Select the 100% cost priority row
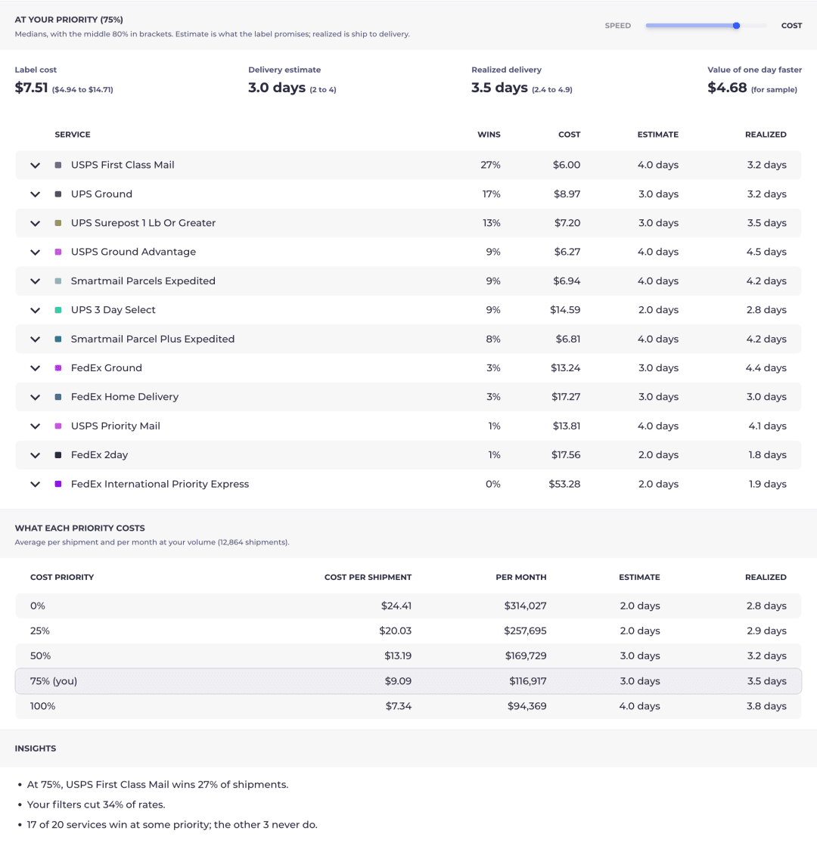This screenshot has height=846, width=817. click(408, 706)
